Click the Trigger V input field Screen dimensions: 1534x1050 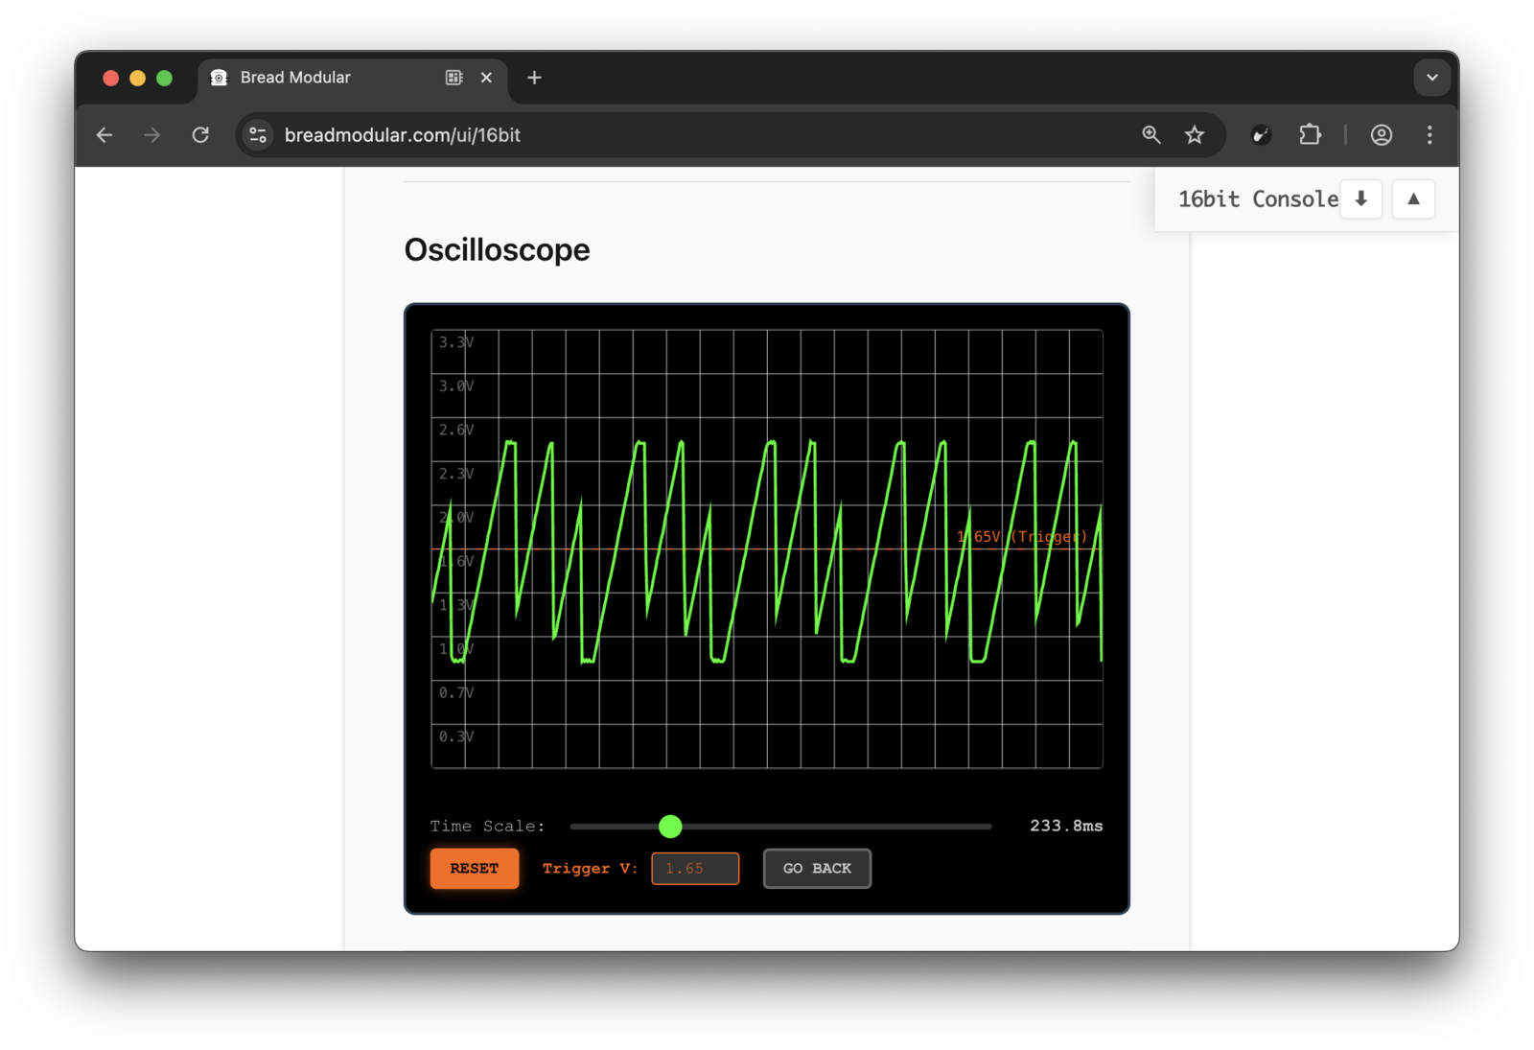[x=695, y=869]
